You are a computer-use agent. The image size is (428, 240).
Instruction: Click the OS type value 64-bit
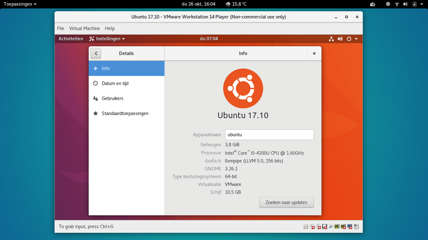click(231, 177)
